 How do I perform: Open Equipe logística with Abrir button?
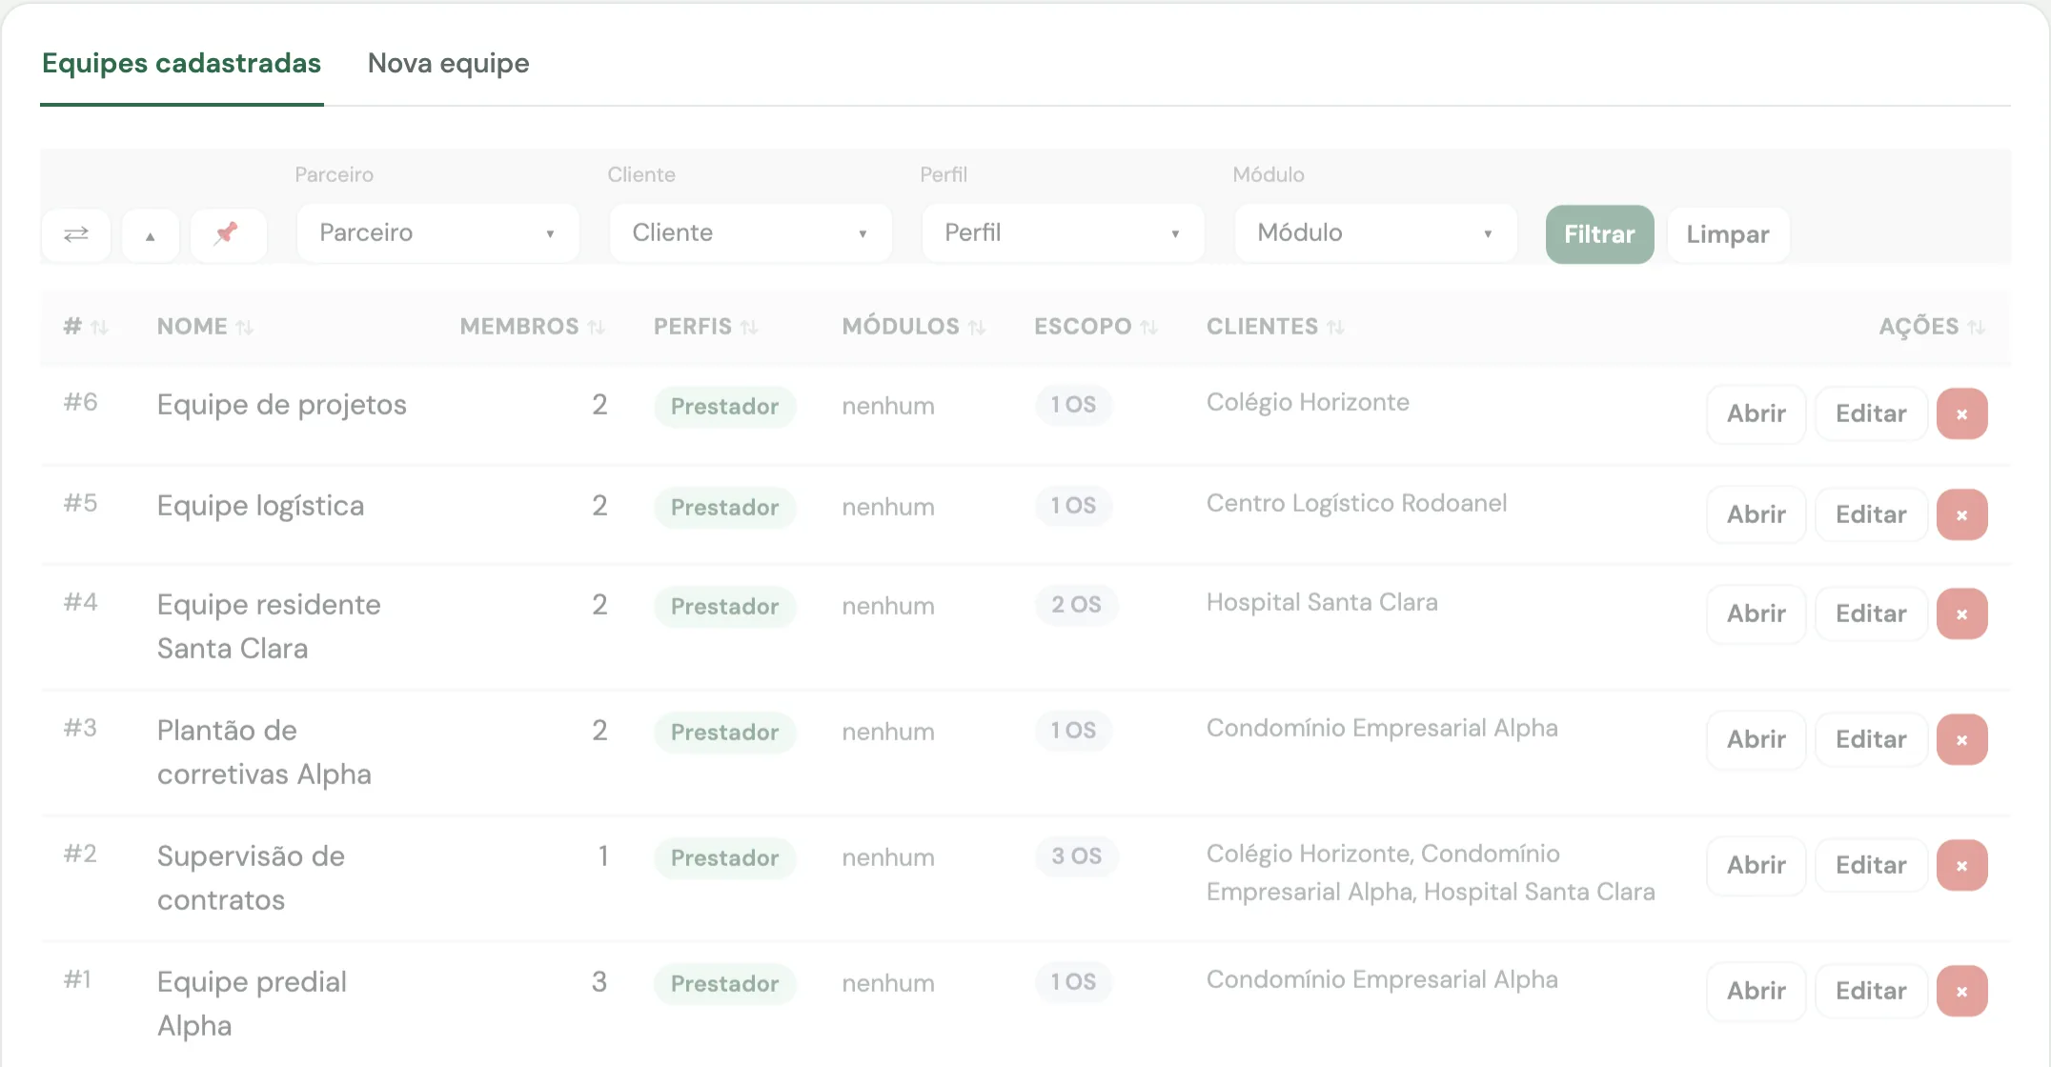(x=1756, y=515)
